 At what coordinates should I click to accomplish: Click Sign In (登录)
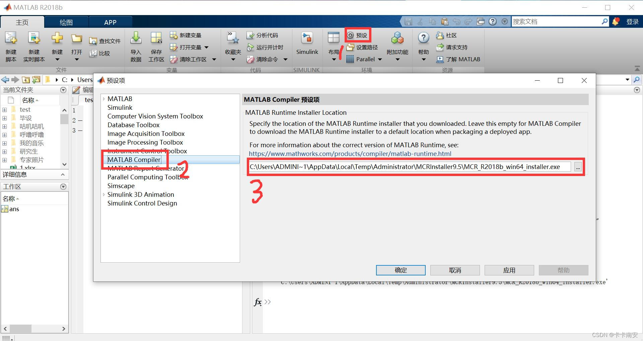pos(632,22)
